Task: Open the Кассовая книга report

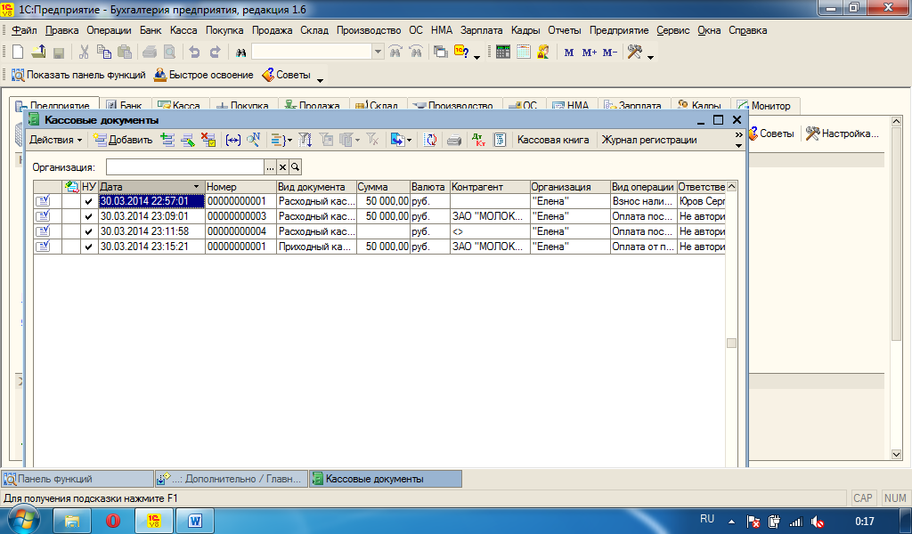Action: click(x=553, y=140)
